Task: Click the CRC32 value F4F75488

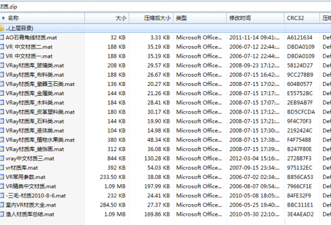Action: click(299, 140)
